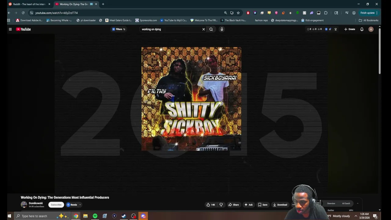Dislike the video with thumbs down
391x220 pixels.
(221, 205)
